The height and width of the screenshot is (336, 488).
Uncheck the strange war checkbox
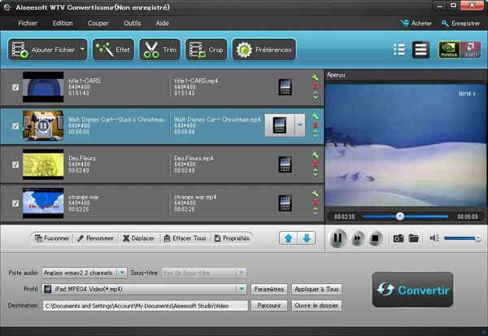(x=15, y=203)
